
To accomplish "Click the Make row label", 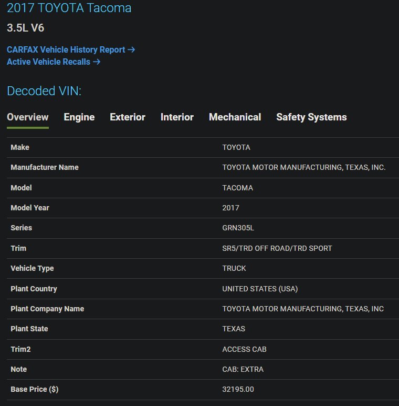I will click(x=20, y=147).
